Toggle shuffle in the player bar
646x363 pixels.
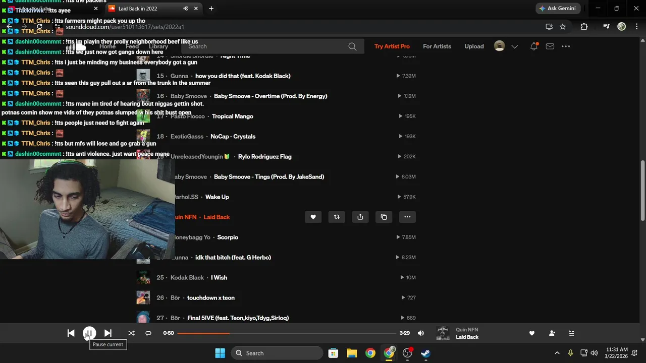click(x=132, y=333)
